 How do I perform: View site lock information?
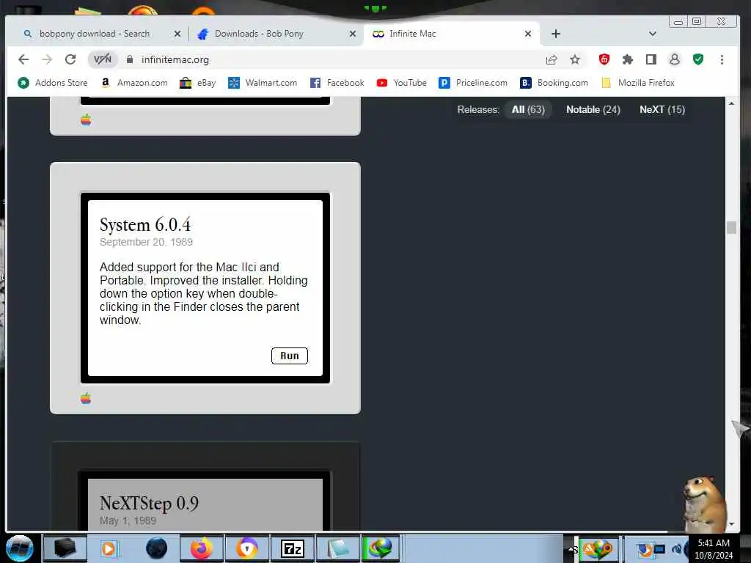(130, 59)
